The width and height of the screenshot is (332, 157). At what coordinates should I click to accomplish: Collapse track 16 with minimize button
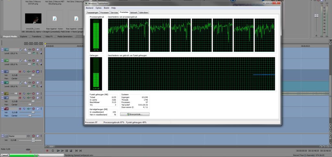point(2,83)
